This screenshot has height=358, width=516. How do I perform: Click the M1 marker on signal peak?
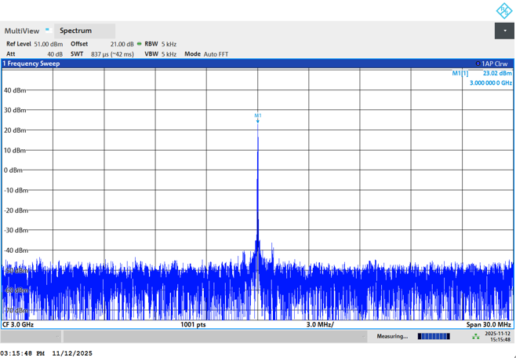[x=258, y=116]
